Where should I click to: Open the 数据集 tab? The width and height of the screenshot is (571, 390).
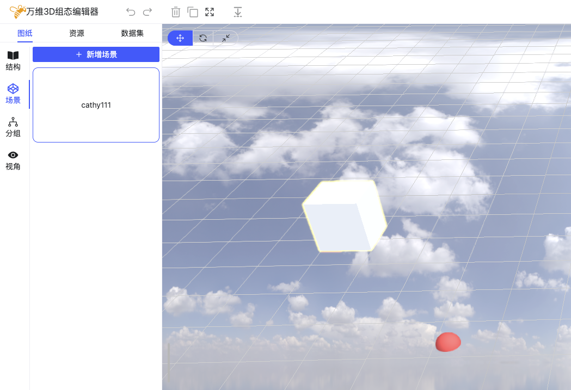(x=132, y=33)
